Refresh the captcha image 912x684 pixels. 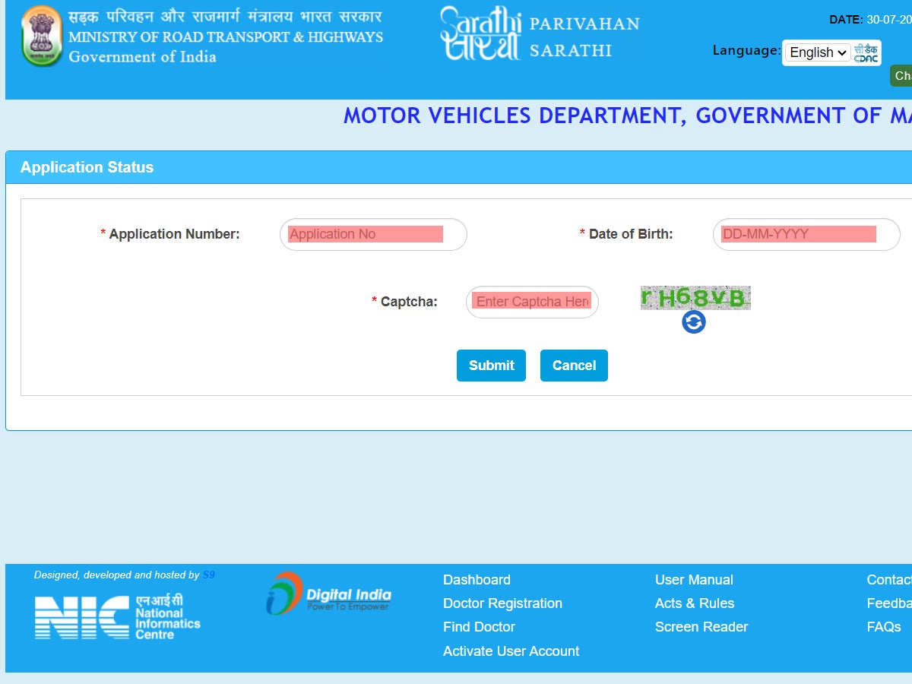(692, 322)
